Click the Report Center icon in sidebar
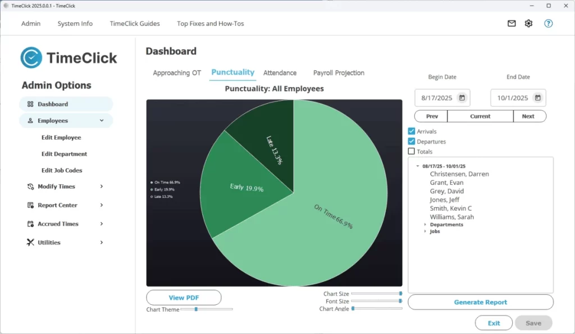Screen dimensions: 575x334 (30, 205)
